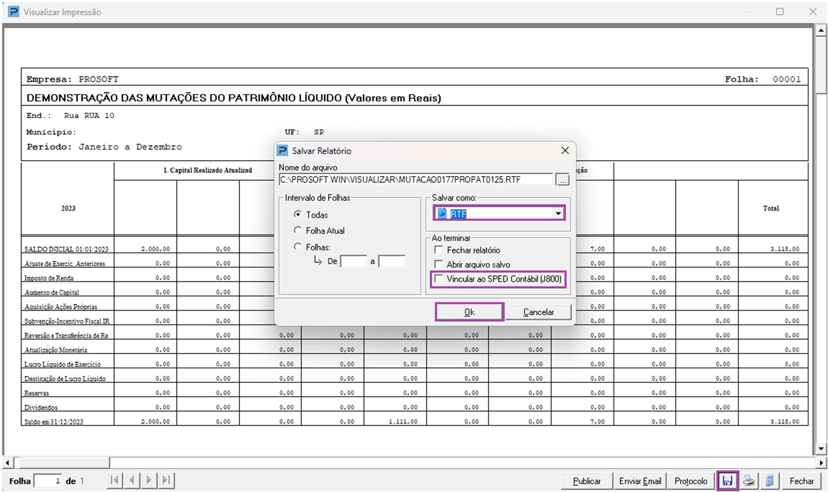Click the 'Reservas' row label
The height and width of the screenshot is (492, 828).
click(36, 393)
